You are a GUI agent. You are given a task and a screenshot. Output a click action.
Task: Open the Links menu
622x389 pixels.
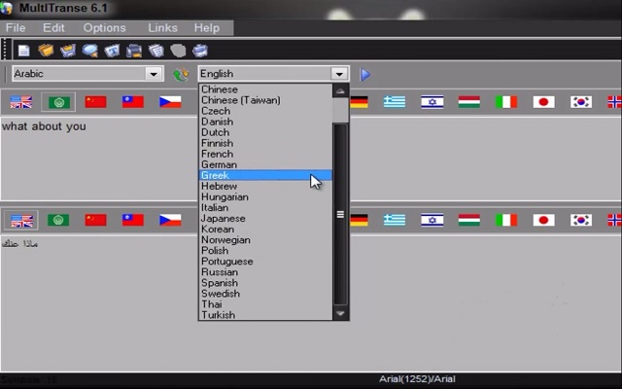[x=162, y=28]
